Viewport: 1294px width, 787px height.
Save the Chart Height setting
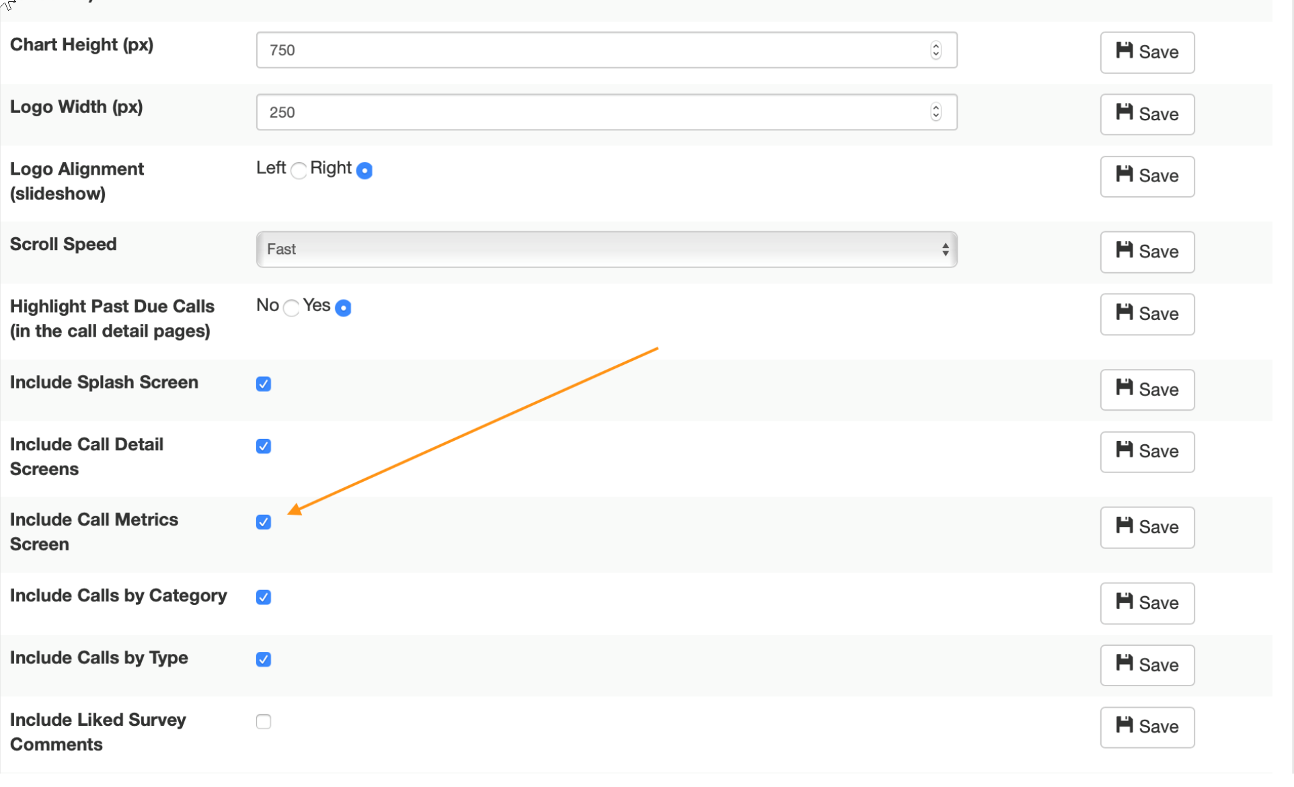(1147, 52)
